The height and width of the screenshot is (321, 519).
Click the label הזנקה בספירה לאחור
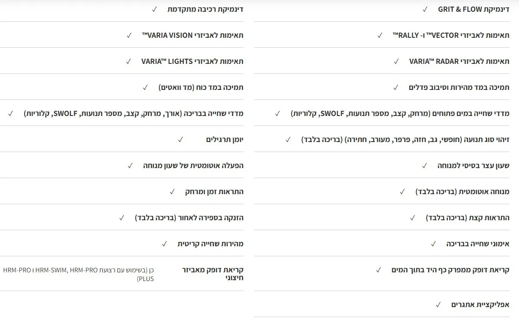(x=189, y=218)
